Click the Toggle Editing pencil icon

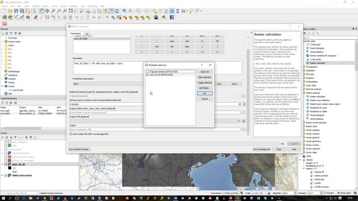41,17
